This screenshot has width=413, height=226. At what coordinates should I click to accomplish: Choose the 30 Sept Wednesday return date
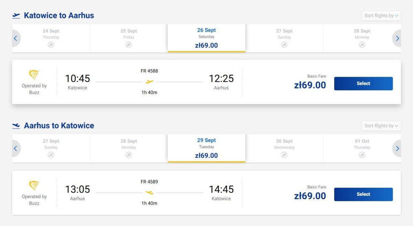[284, 148]
